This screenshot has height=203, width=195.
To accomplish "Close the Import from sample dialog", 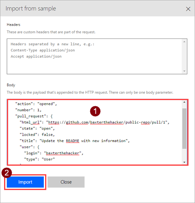I will (x=188, y=9).
